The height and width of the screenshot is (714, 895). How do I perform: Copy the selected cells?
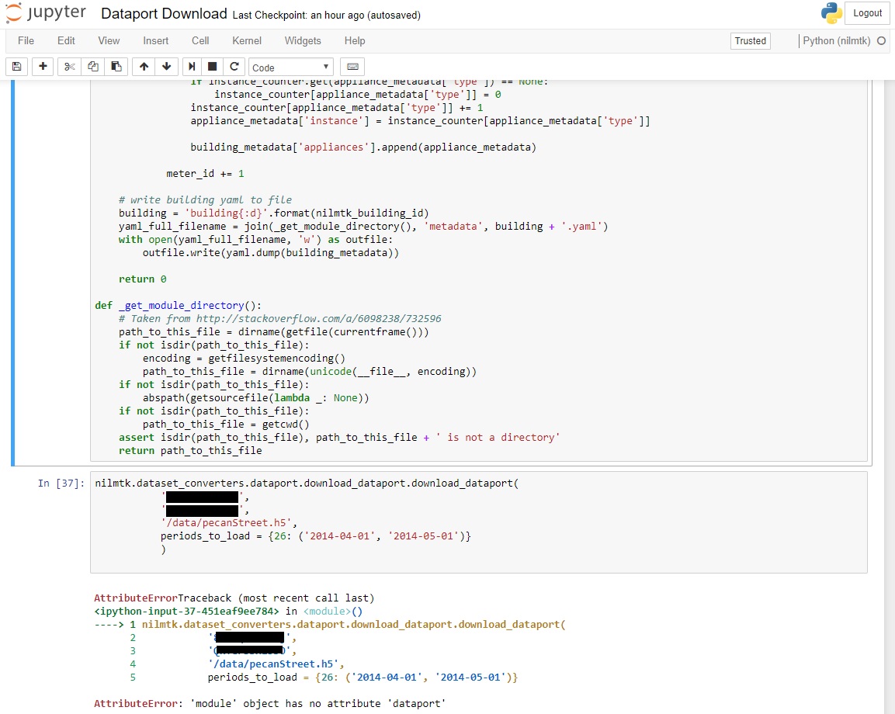(92, 67)
